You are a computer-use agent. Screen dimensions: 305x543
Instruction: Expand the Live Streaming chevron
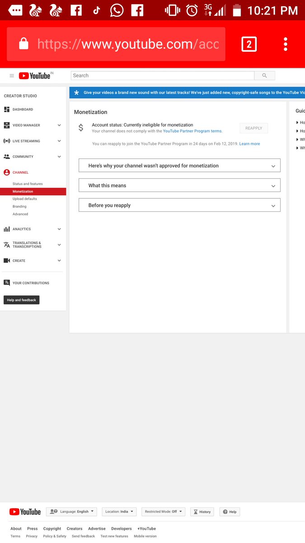59,141
